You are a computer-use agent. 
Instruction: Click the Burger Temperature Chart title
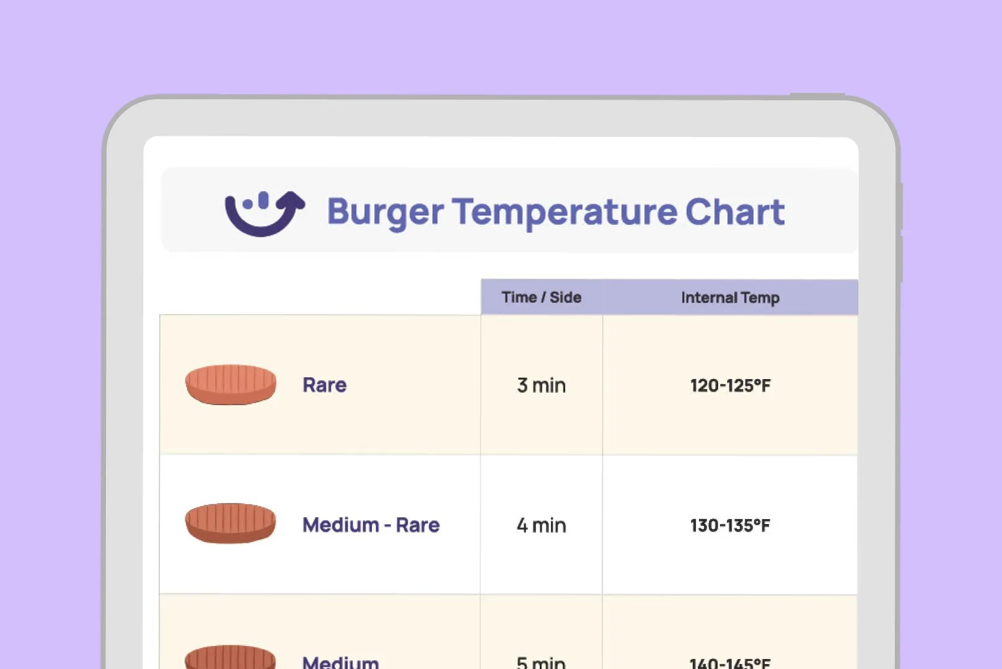[556, 212]
